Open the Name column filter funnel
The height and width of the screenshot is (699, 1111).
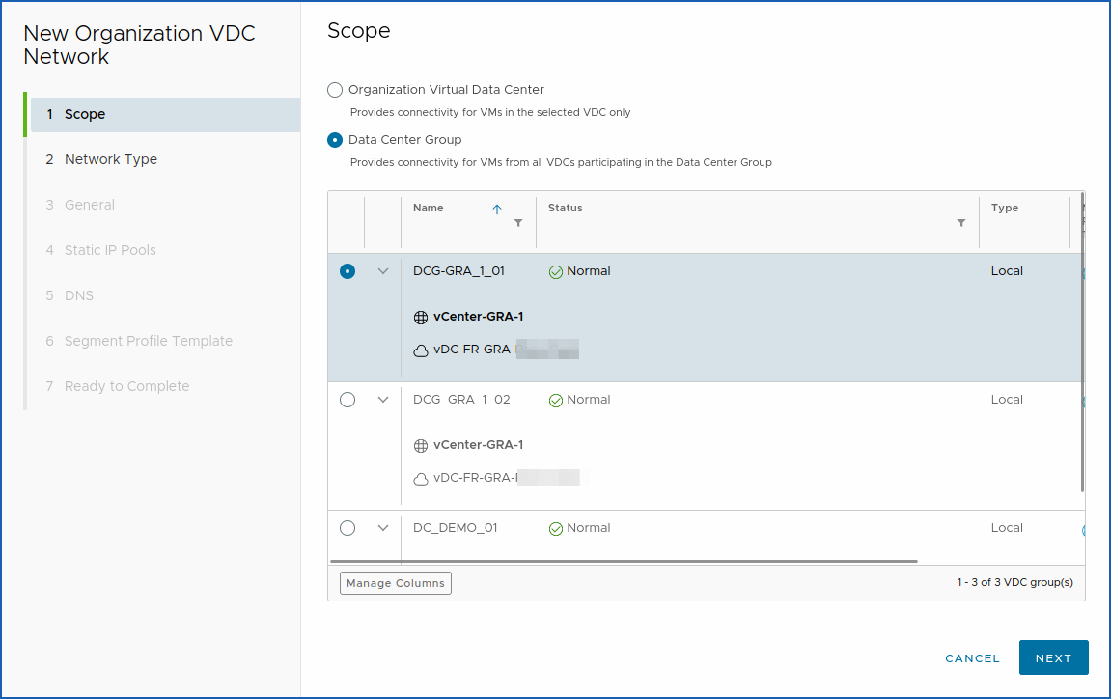click(518, 222)
